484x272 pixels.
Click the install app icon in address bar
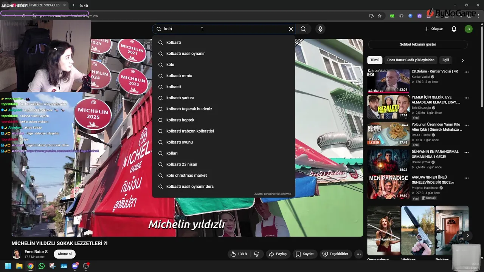coord(371,16)
